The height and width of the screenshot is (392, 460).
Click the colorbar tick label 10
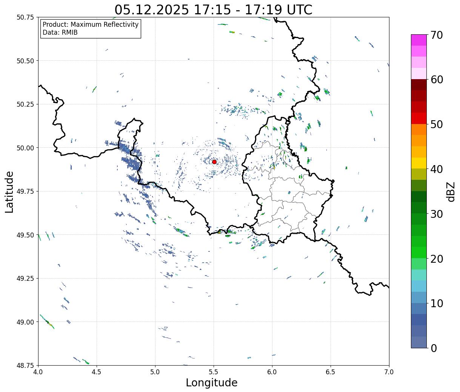[x=437, y=303]
